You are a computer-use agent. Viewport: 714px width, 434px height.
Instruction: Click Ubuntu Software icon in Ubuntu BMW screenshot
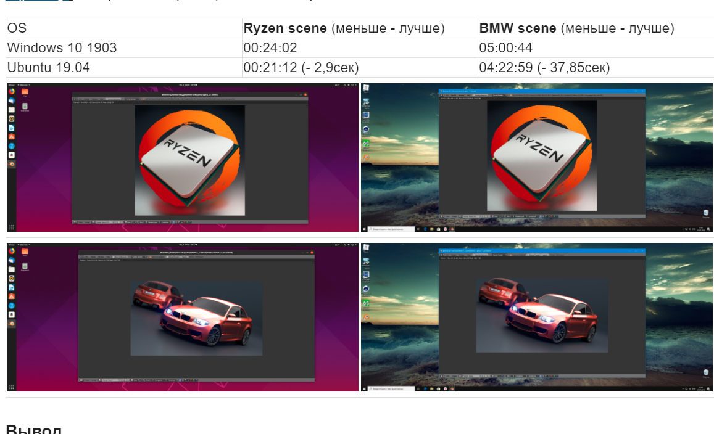point(11,297)
